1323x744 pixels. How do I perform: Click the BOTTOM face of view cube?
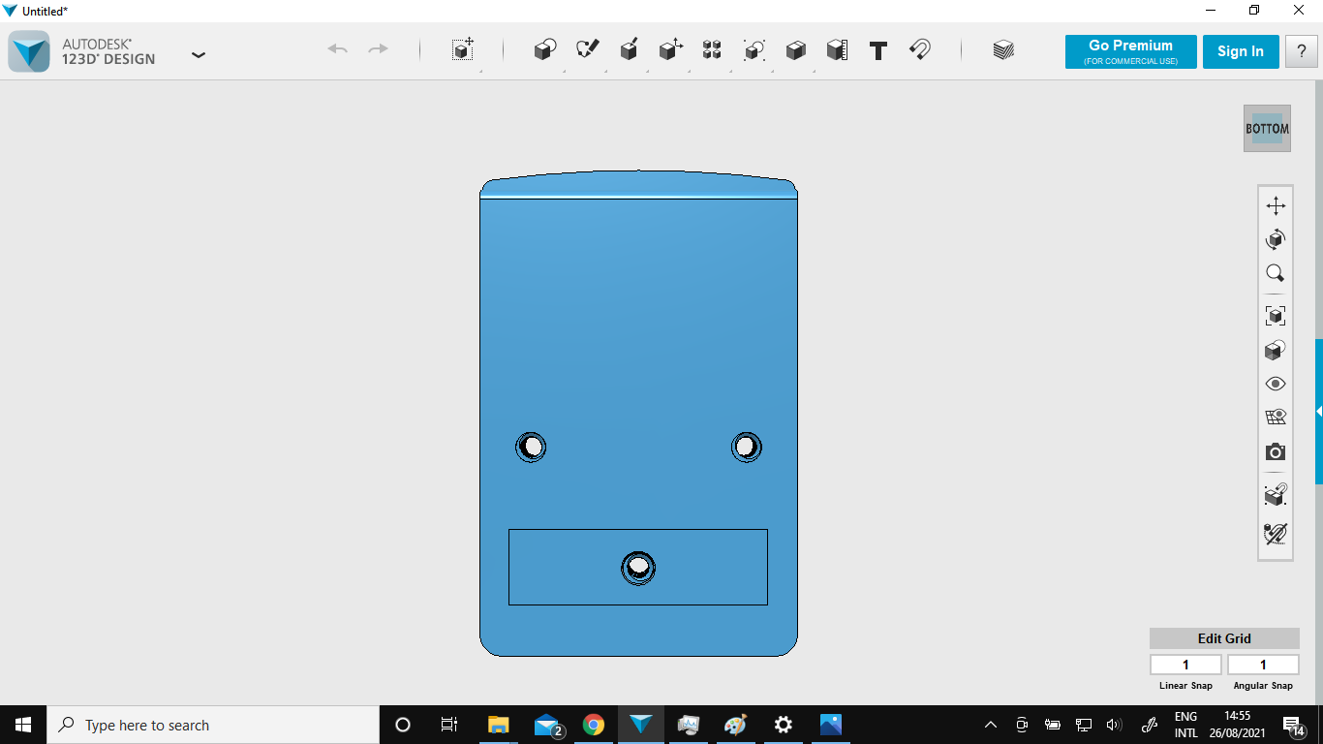coord(1267,129)
